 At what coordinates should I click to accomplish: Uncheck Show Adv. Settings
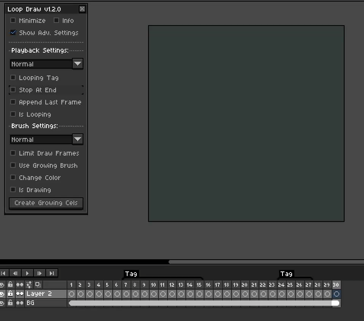13,32
